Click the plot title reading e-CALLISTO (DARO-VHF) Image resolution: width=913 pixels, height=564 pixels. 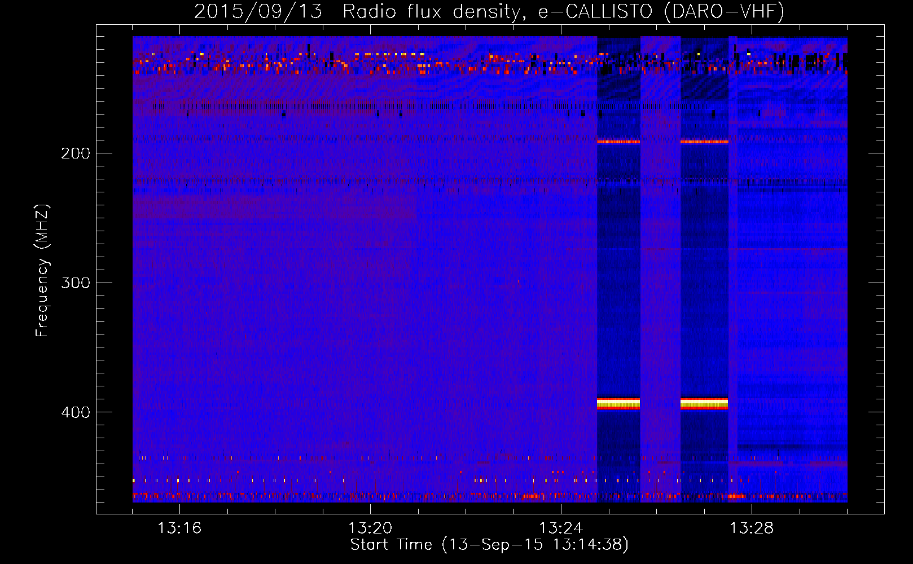click(489, 11)
